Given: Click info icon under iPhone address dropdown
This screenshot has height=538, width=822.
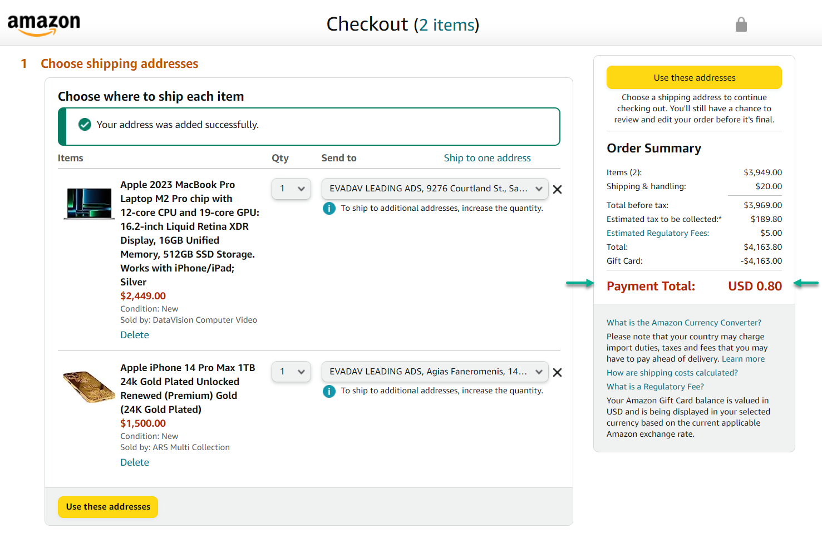Looking at the screenshot, I should pos(329,391).
